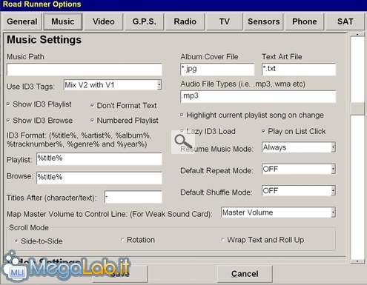
Task: Click the Save button
Action: [x=120, y=274]
